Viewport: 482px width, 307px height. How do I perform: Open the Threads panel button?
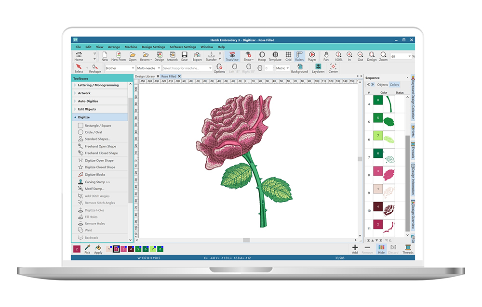click(x=408, y=249)
